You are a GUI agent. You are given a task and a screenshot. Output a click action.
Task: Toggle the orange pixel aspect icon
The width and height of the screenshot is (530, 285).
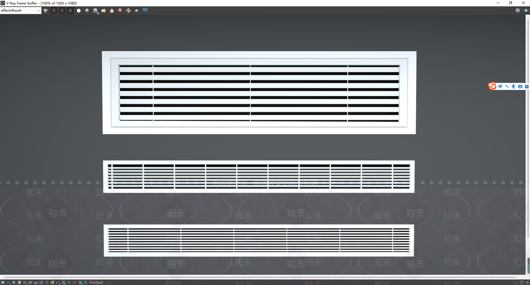click(75, 282)
